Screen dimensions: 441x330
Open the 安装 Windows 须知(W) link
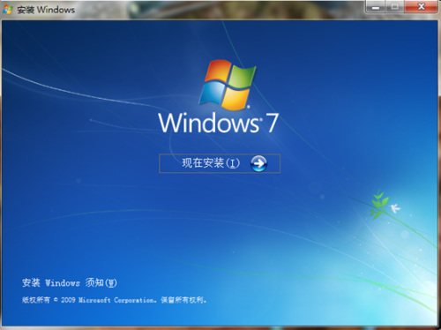pyautogui.click(x=70, y=282)
